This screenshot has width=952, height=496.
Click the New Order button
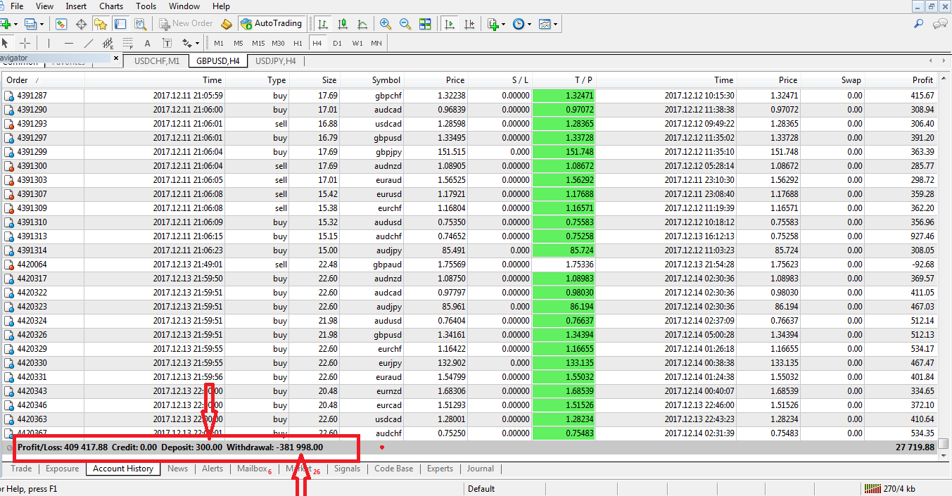pos(186,24)
